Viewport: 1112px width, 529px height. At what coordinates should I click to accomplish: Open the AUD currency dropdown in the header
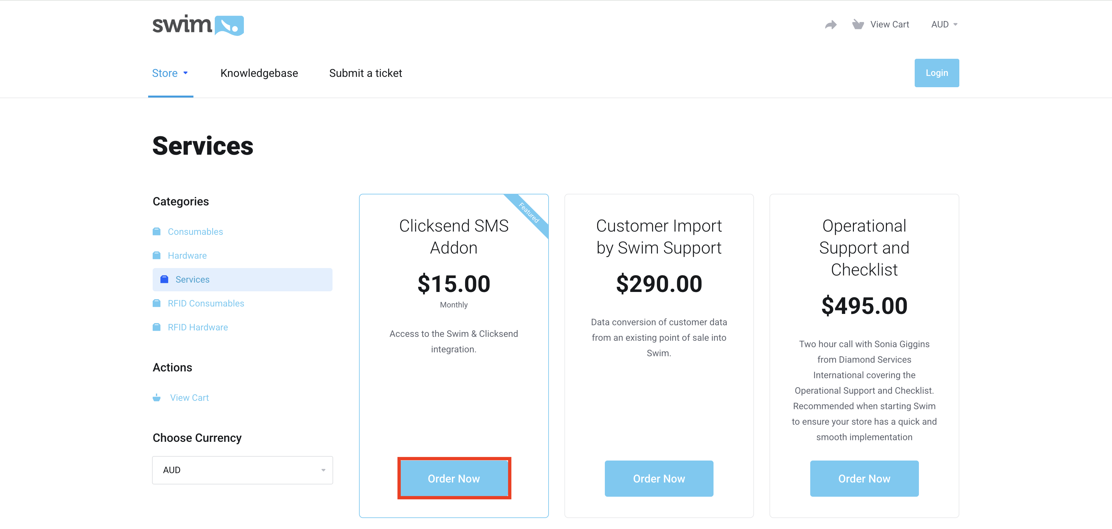point(944,25)
